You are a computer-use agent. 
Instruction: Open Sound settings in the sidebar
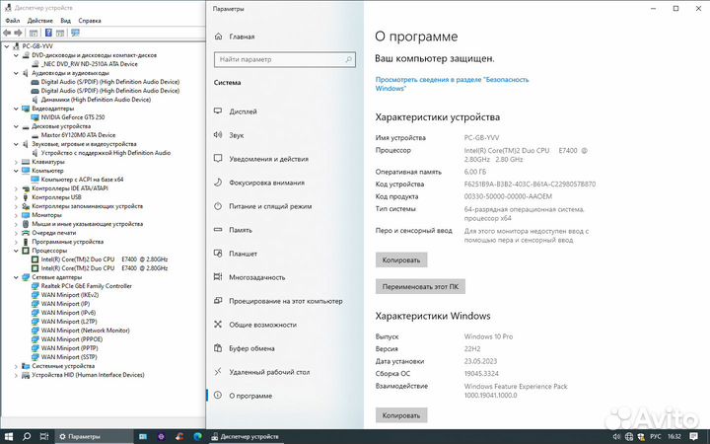click(236, 135)
